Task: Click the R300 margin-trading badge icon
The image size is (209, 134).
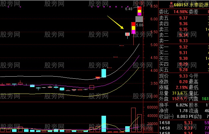Action: [x=171, y=5]
